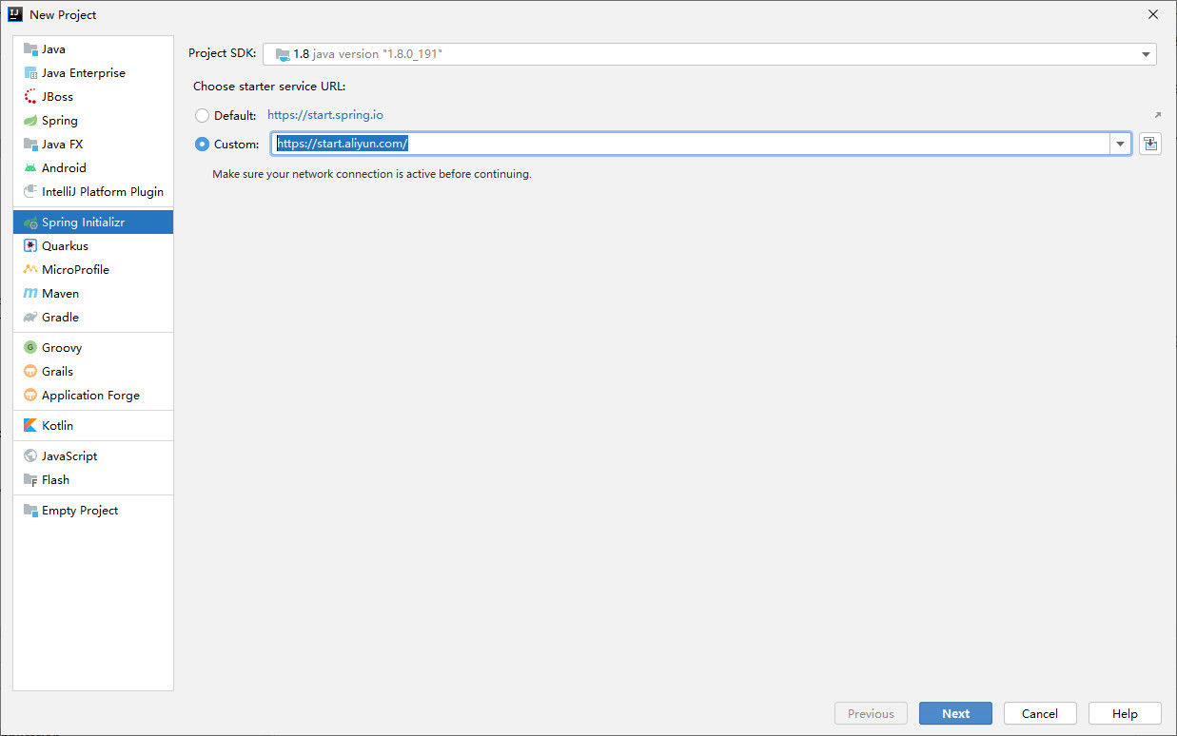Select the Empty Project folder icon

tap(30, 511)
